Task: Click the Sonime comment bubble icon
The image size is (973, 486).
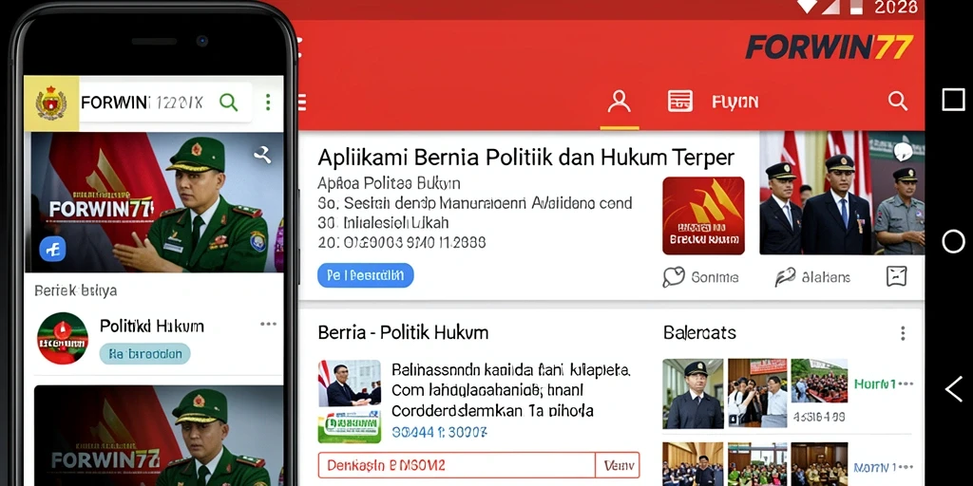Action: (674, 277)
